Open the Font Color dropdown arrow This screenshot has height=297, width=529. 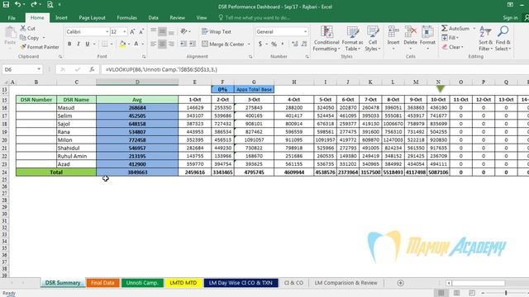(143, 44)
